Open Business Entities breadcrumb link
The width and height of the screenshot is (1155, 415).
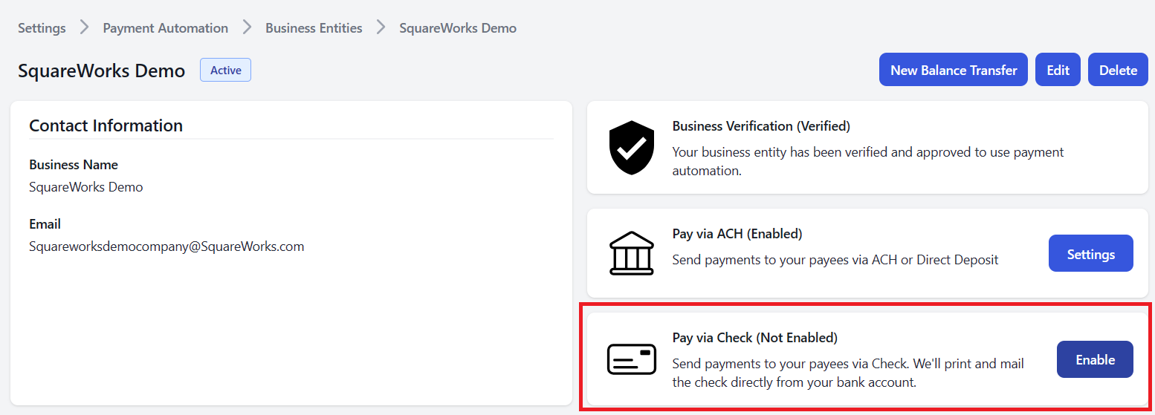click(314, 28)
